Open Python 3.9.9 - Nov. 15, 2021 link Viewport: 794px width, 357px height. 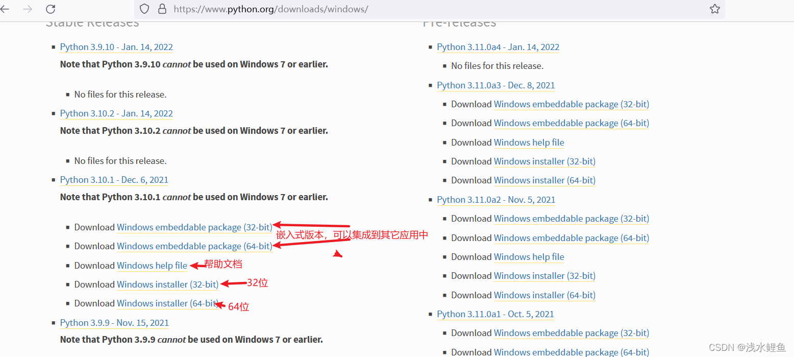point(114,323)
